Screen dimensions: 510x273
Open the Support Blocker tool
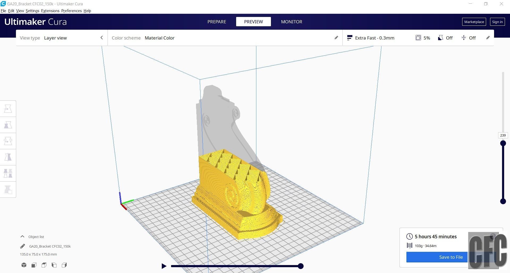click(x=8, y=190)
